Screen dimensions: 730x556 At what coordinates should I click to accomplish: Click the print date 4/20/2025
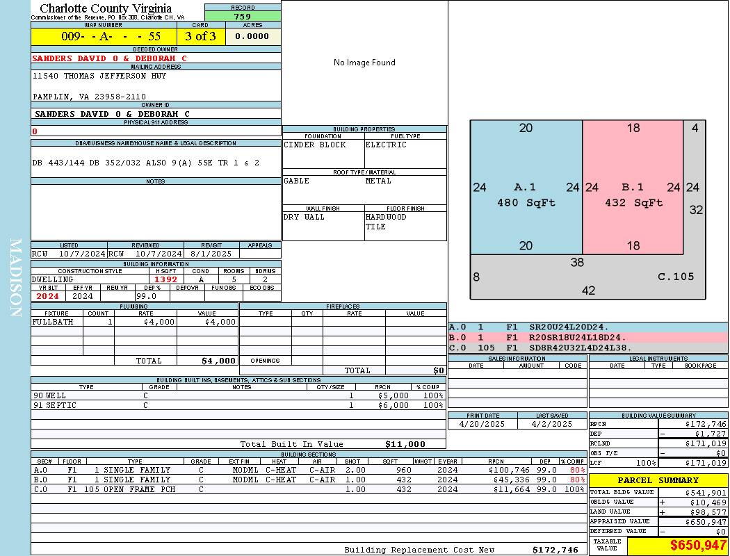481,424
